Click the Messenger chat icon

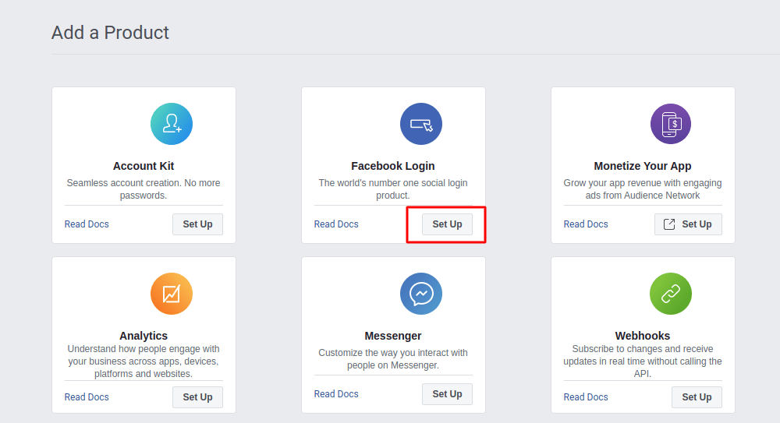(421, 294)
